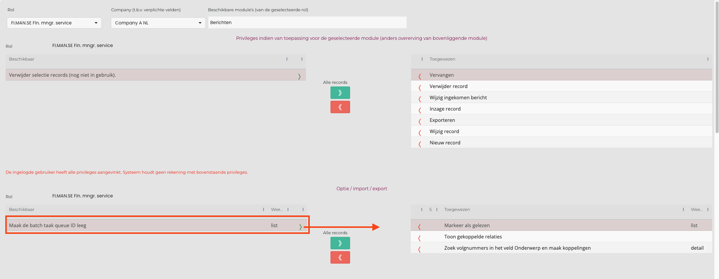Select 'Wijzig ingekomen bericht' row
This screenshot has width=719, height=279.
[458, 97]
